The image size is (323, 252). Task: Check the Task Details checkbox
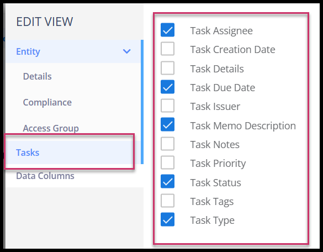click(x=167, y=68)
